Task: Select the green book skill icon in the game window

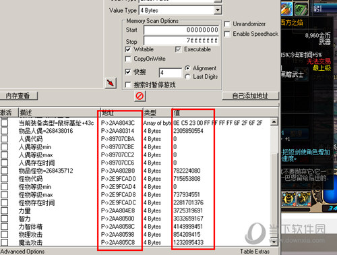Action: point(301,9)
